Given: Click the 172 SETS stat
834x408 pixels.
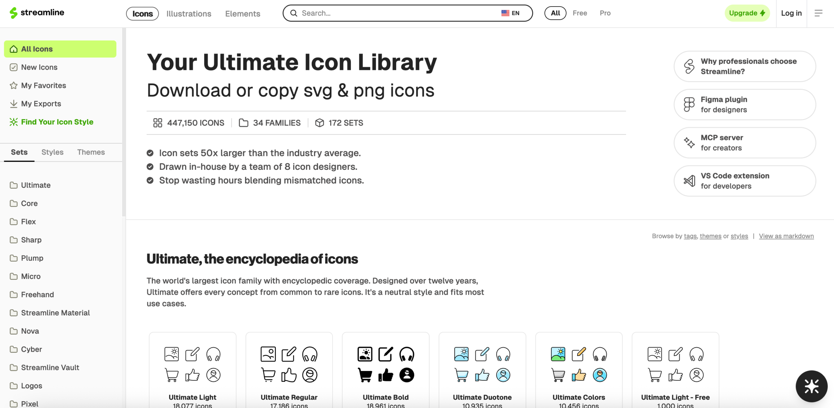Looking at the screenshot, I should pyautogui.click(x=339, y=123).
